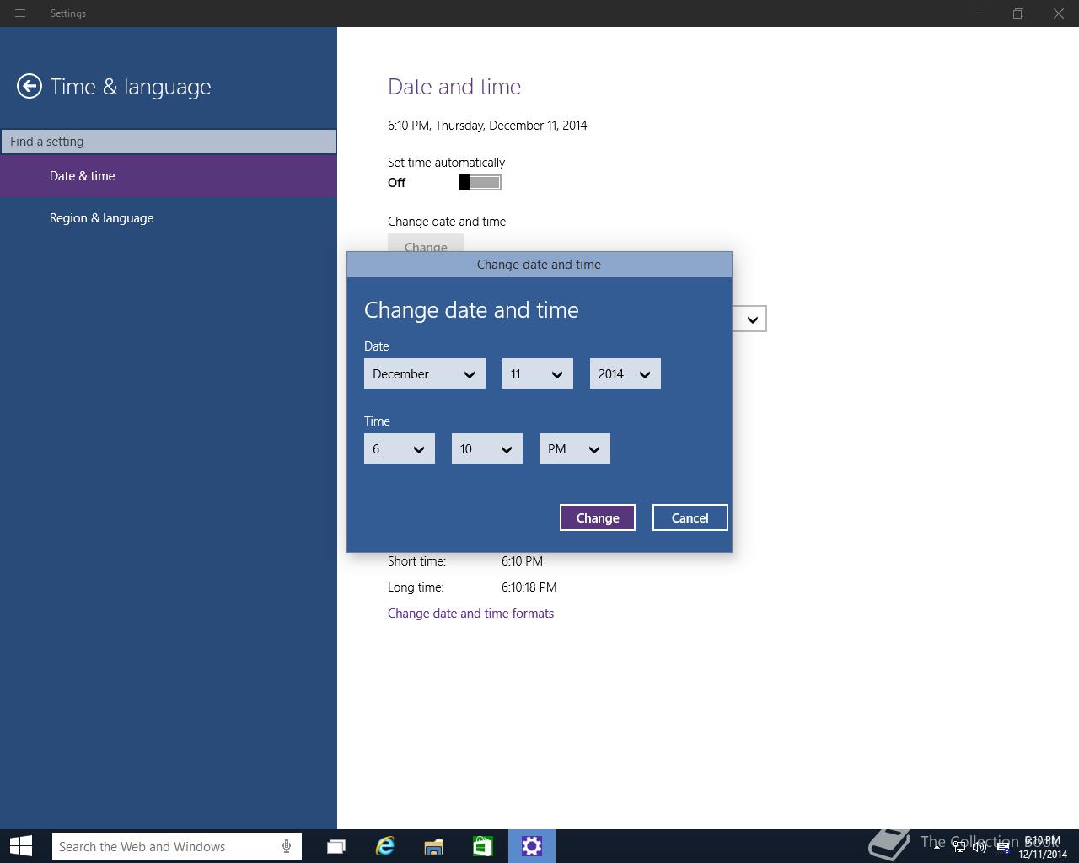Open Change date and time formats link
Screen dimensions: 1079x863
(470, 614)
